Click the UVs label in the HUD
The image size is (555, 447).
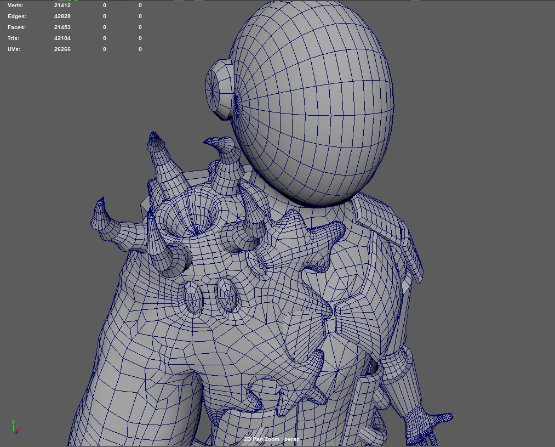coord(15,49)
